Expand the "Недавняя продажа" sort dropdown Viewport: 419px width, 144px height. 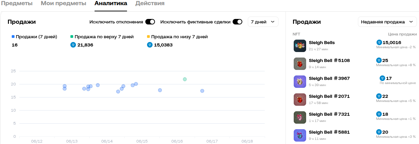coord(387,22)
